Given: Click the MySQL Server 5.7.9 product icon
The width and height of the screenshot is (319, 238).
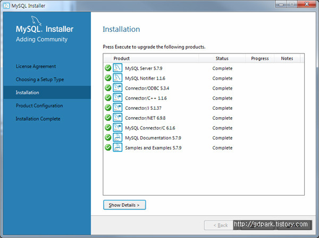Looking at the screenshot, I should coord(117,68).
